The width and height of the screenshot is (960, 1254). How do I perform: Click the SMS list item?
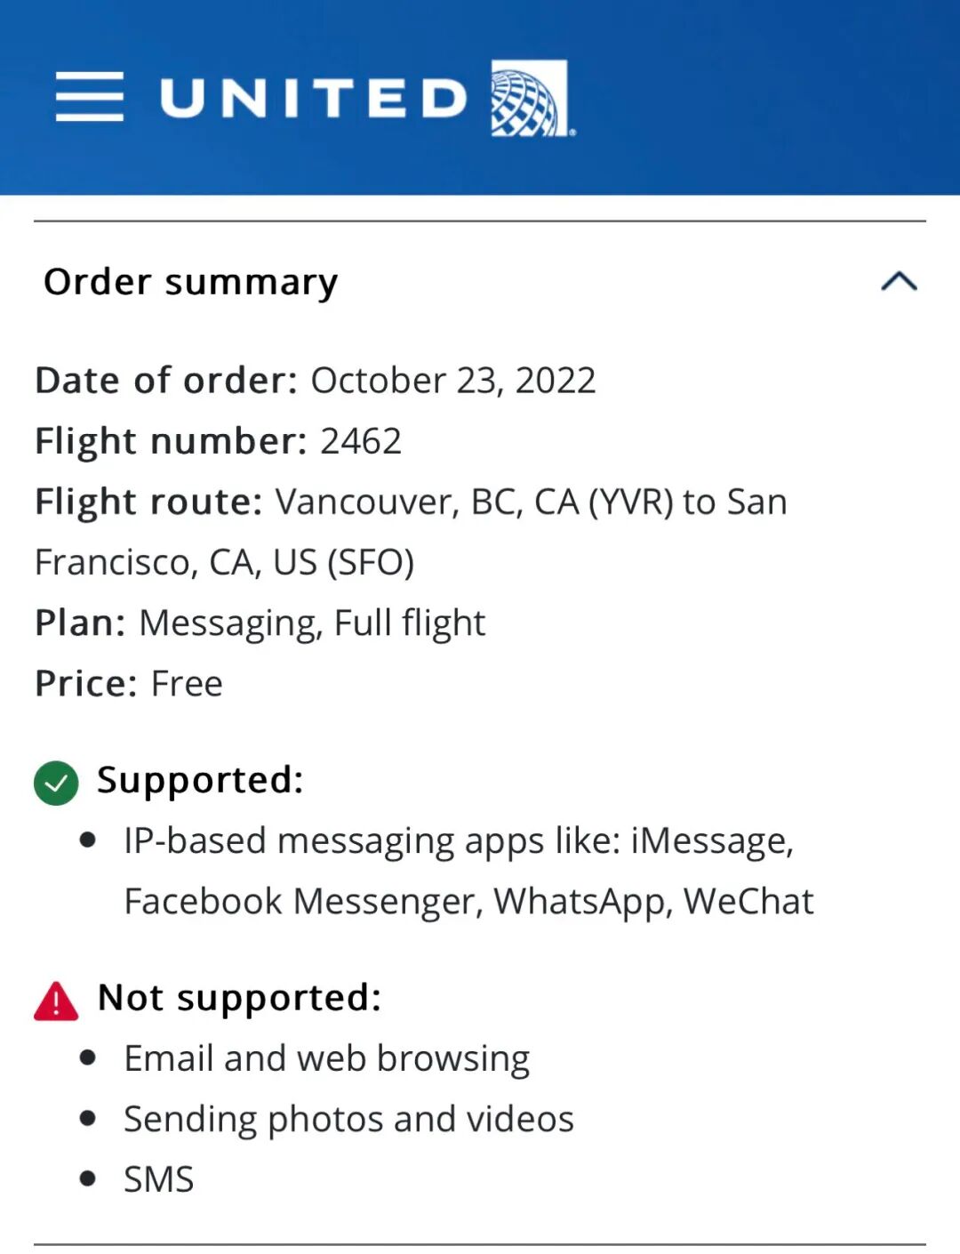point(158,1179)
